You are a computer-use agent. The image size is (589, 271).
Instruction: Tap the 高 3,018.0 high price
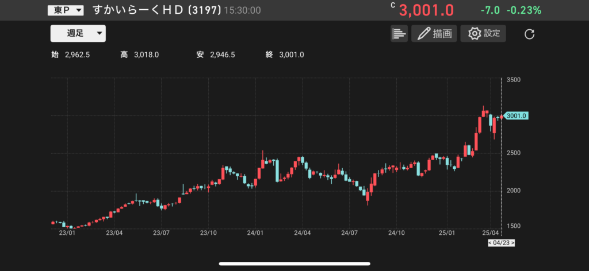(x=139, y=55)
